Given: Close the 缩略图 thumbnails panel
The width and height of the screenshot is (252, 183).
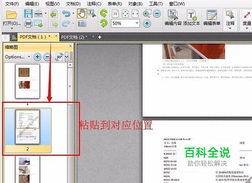Looking at the screenshot, I should [71, 46].
